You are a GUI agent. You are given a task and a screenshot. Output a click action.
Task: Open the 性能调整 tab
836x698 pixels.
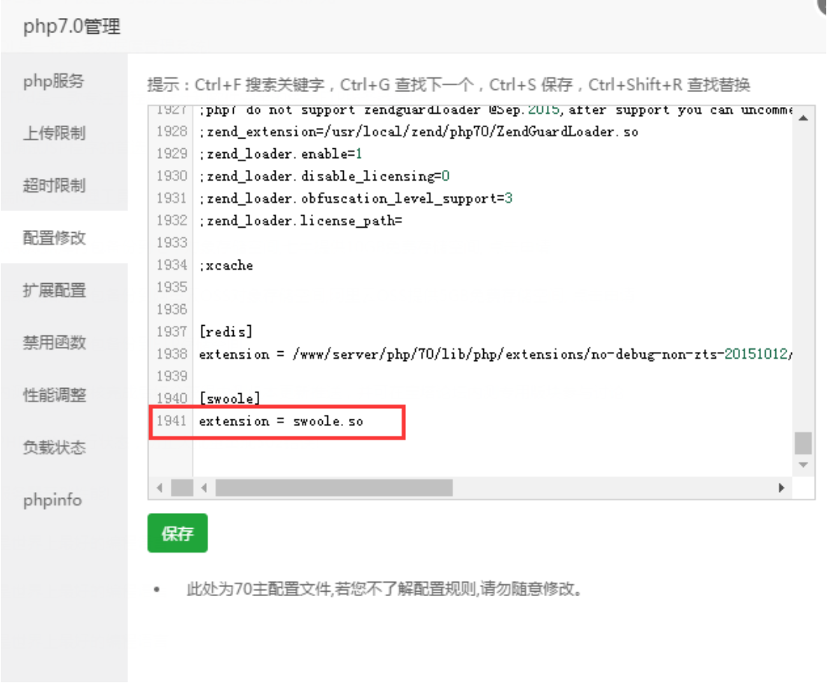pos(55,395)
